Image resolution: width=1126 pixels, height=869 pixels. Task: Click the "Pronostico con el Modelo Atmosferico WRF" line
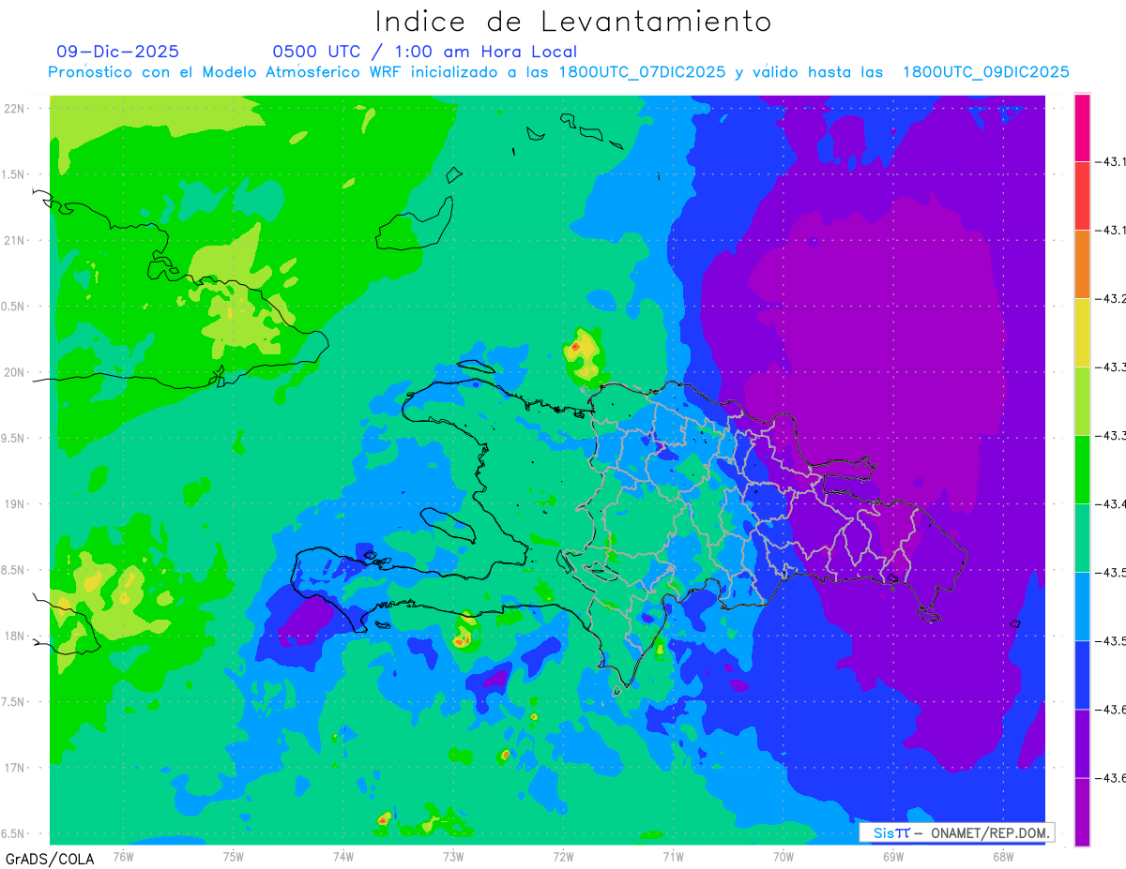pyautogui.click(x=558, y=72)
